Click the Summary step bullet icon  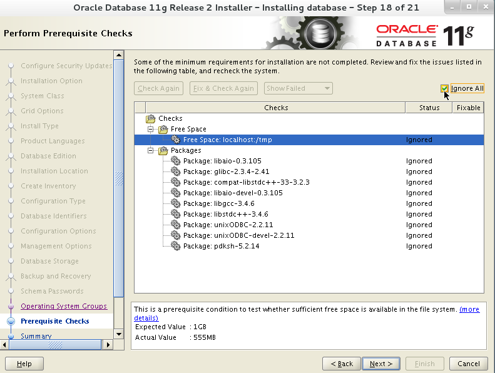click(x=11, y=336)
